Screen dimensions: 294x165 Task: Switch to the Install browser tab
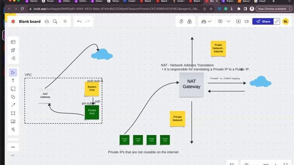click(x=130, y=1)
